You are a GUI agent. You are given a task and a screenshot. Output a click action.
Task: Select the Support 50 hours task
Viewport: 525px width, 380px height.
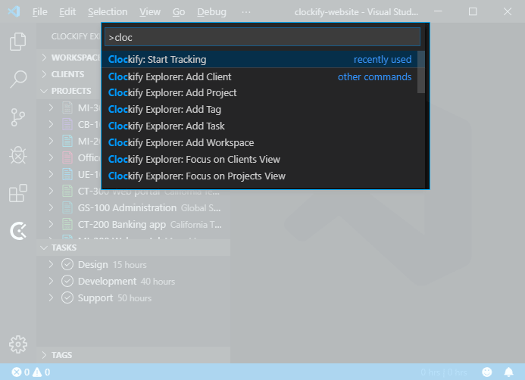pos(133,297)
